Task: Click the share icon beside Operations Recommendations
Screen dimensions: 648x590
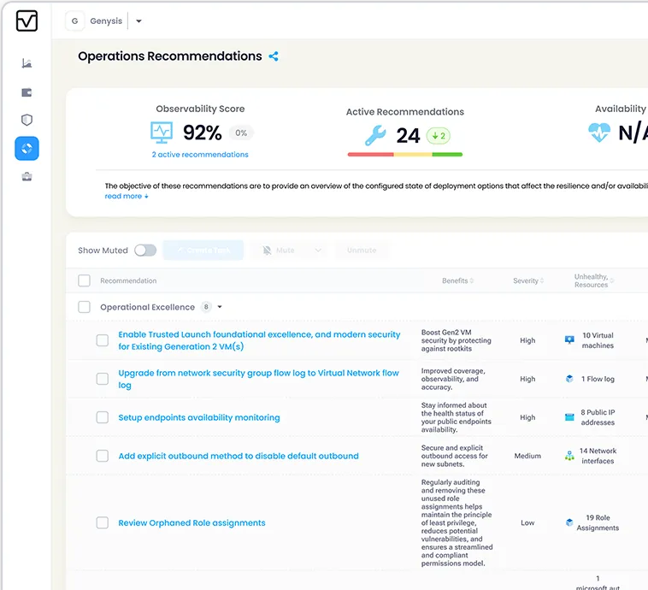Action: point(274,56)
